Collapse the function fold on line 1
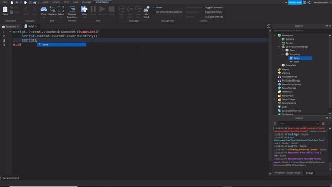The height and width of the screenshot is (187, 332). (x=10, y=32)
